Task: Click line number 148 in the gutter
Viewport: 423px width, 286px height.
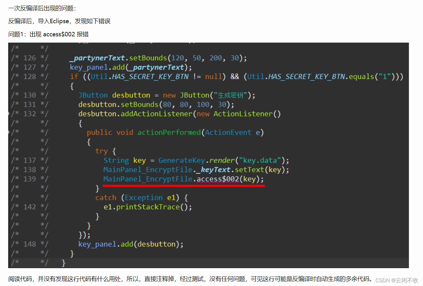Action: (x=30, y=244)
